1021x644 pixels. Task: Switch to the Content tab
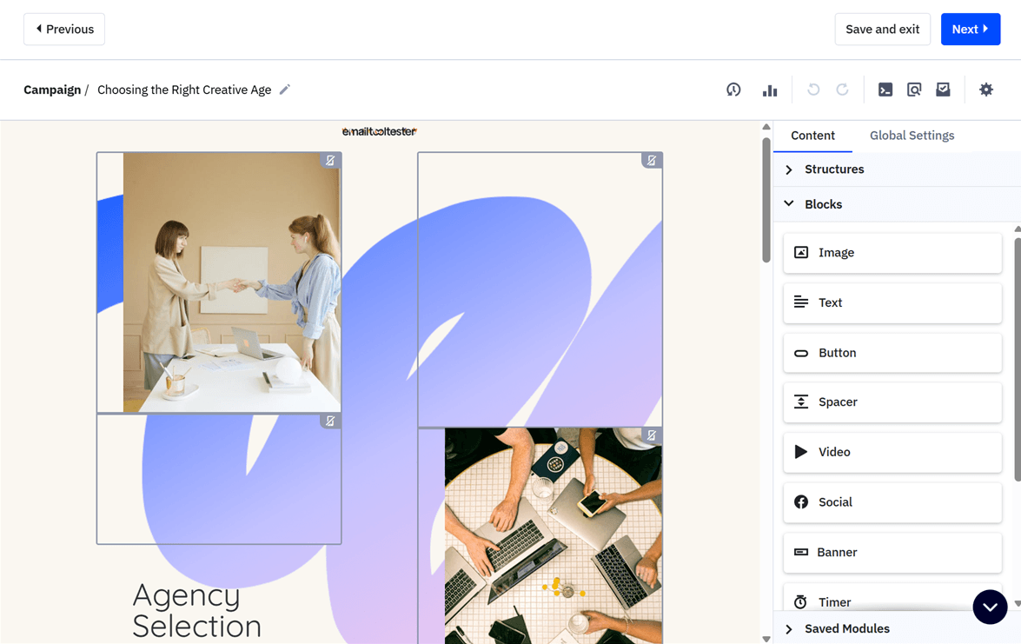[812, 136]
